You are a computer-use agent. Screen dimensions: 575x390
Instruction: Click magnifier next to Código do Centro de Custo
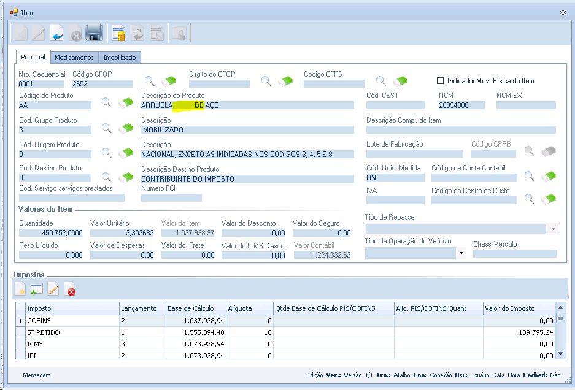529,199
